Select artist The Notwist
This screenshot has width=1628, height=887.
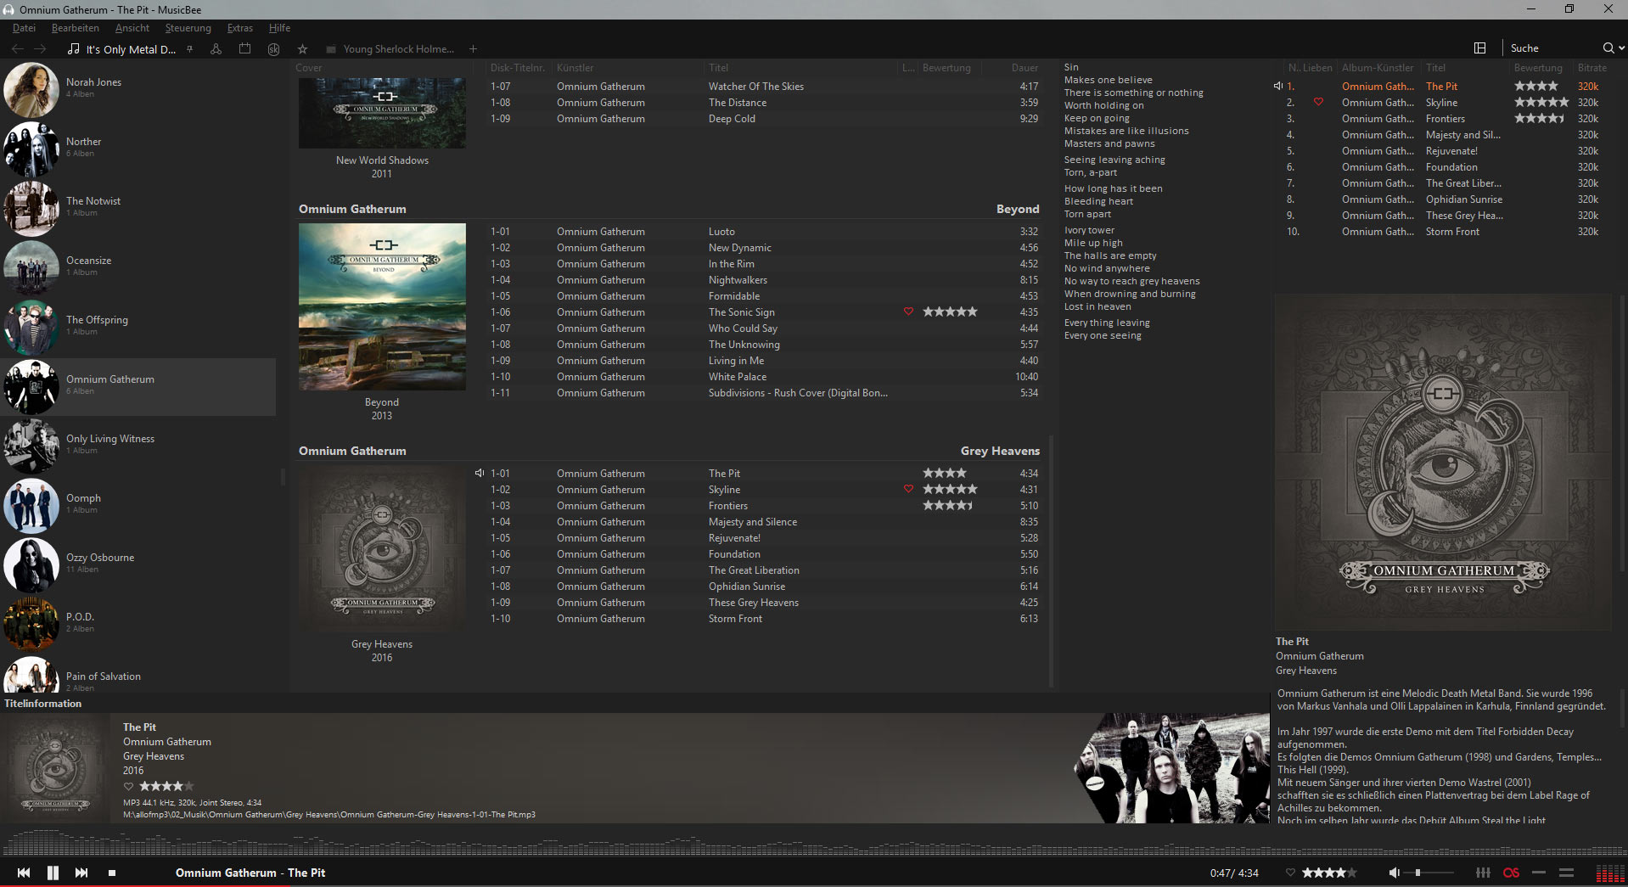click(x=138, y=208)
